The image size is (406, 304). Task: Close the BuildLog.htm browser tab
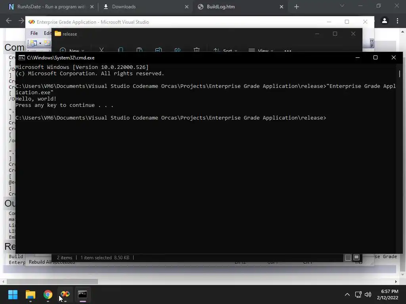click(x=282, y=7)
